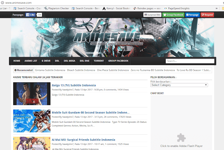Image resolution: width=224 pixels, height=150 pixels.
Task: Expand the Select Category dropdown
Action: [x=179, y=85]
